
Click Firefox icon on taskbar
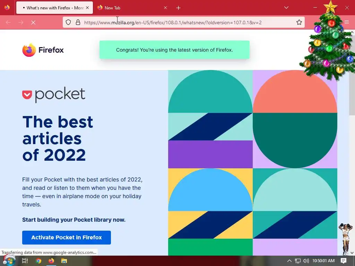[x=51, y=261]
